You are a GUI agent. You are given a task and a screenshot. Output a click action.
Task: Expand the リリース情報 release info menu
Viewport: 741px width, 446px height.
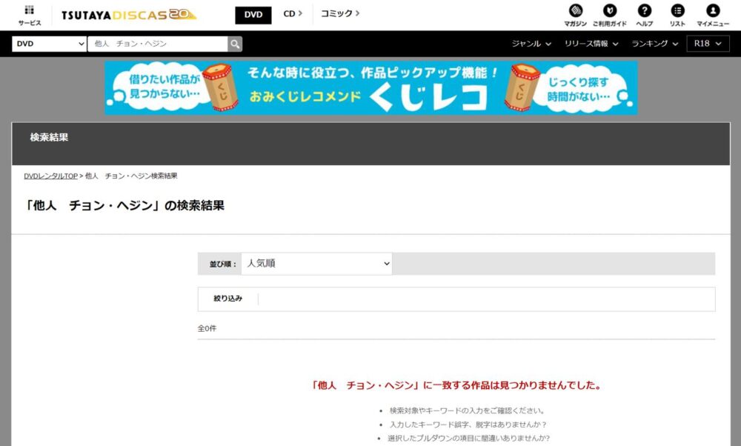pyautogui.click(x=591, y=43)
